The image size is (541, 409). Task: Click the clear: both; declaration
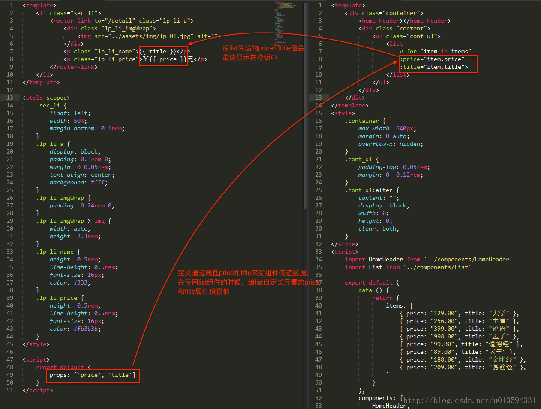click(x=379, y=228)
